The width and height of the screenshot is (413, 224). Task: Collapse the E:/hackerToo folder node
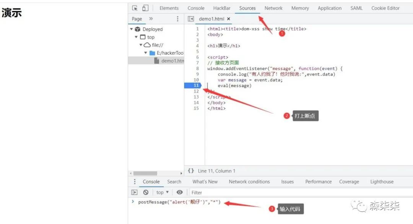(145, 53)
